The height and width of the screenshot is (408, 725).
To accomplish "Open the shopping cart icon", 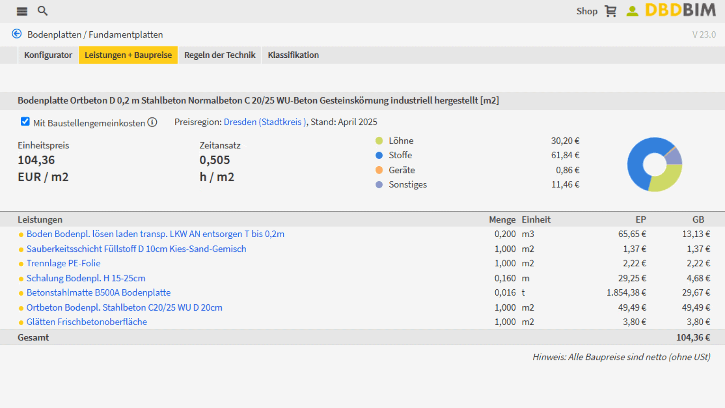I will click(611, 11).
